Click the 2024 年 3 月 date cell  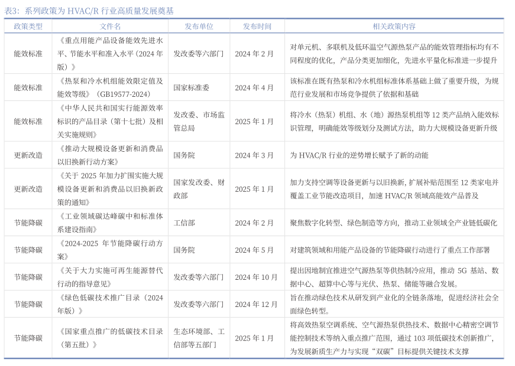pos(254,155)
